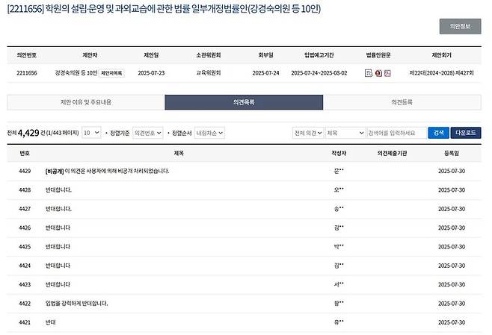Expand the 정렬기준 dropdown set to 의견번호

(x=147, y=133)
